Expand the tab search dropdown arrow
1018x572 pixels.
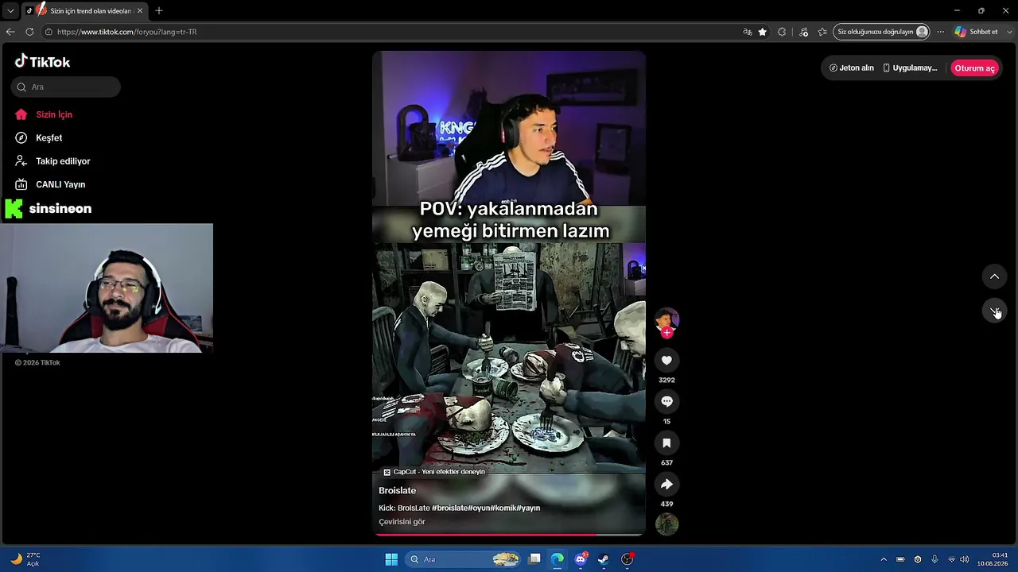(x=10, y=10)
